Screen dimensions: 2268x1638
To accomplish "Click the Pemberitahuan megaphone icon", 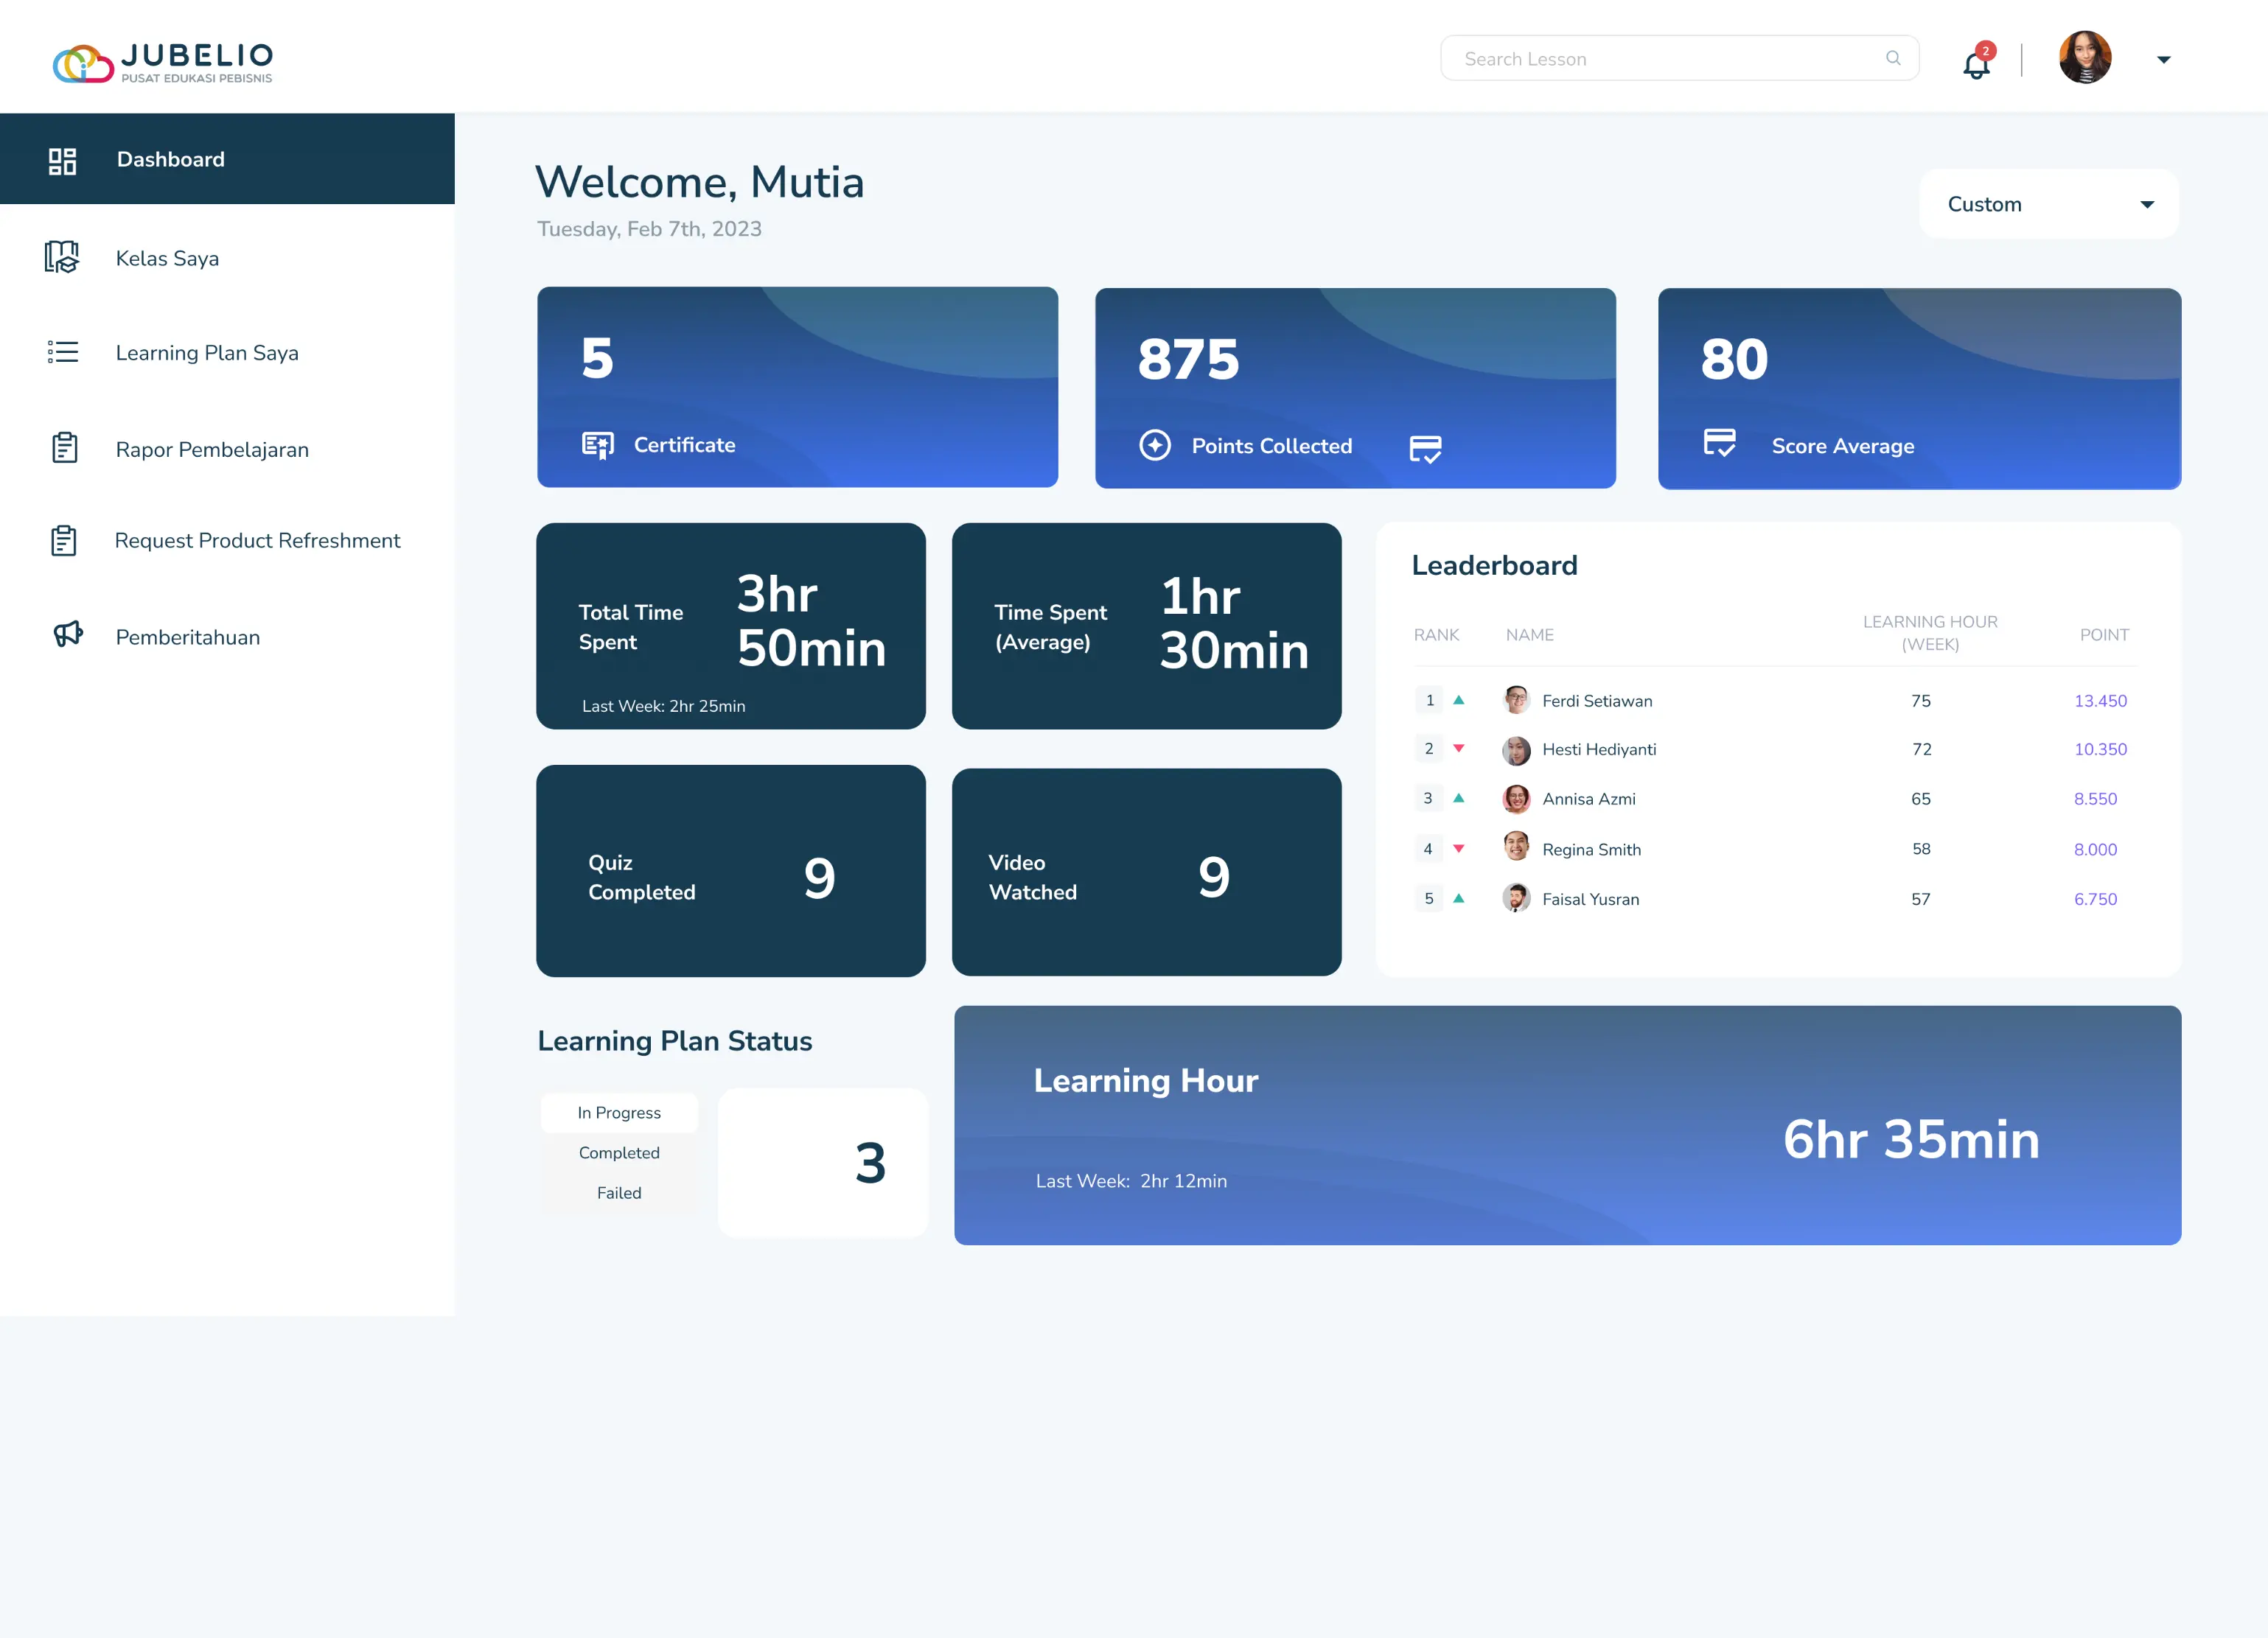I will 67,634.
